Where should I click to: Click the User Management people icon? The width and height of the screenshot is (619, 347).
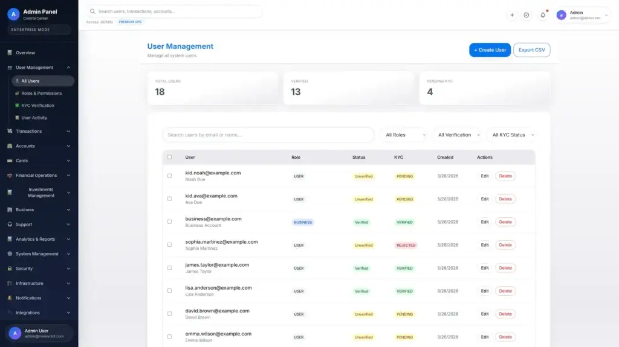coord(10,68)
